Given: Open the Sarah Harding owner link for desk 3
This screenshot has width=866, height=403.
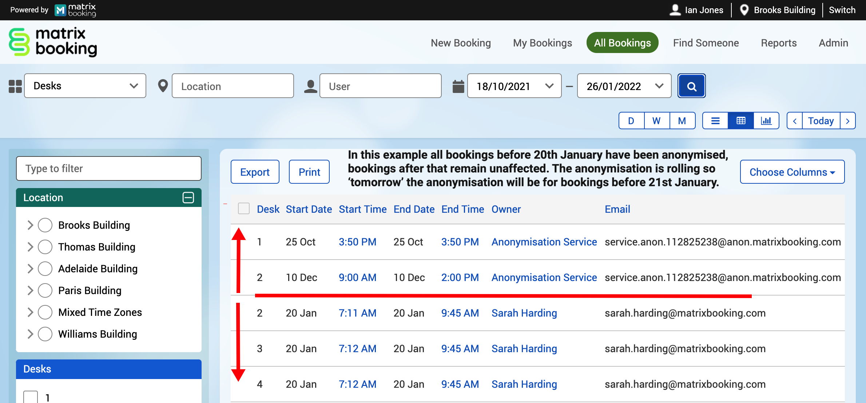Looking at the screenshot, I should click(x=524, y=349).
